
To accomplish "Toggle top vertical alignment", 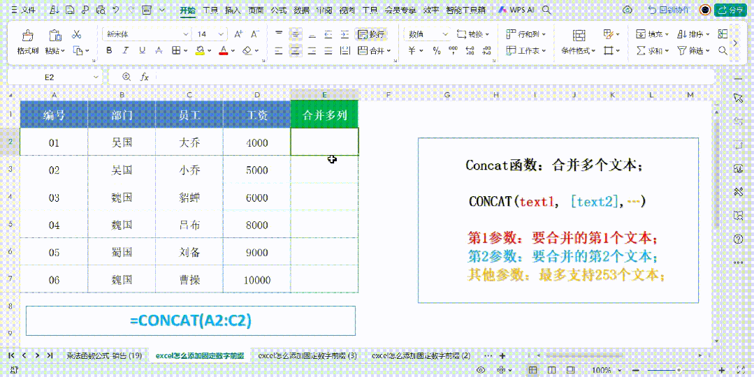I will click(279, 35).
